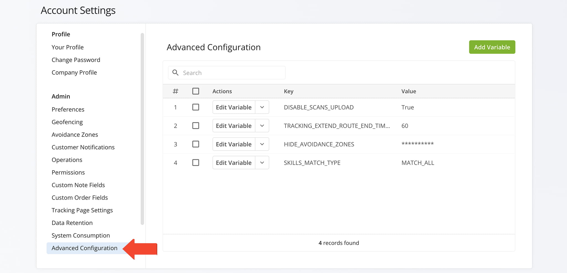Viewport: 567px width, 273px height.
Task: Click the green Add Variable button
Action: click(x=492, y=47)
